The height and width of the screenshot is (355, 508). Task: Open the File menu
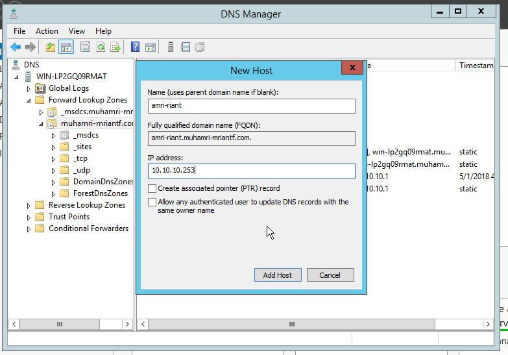19,31
